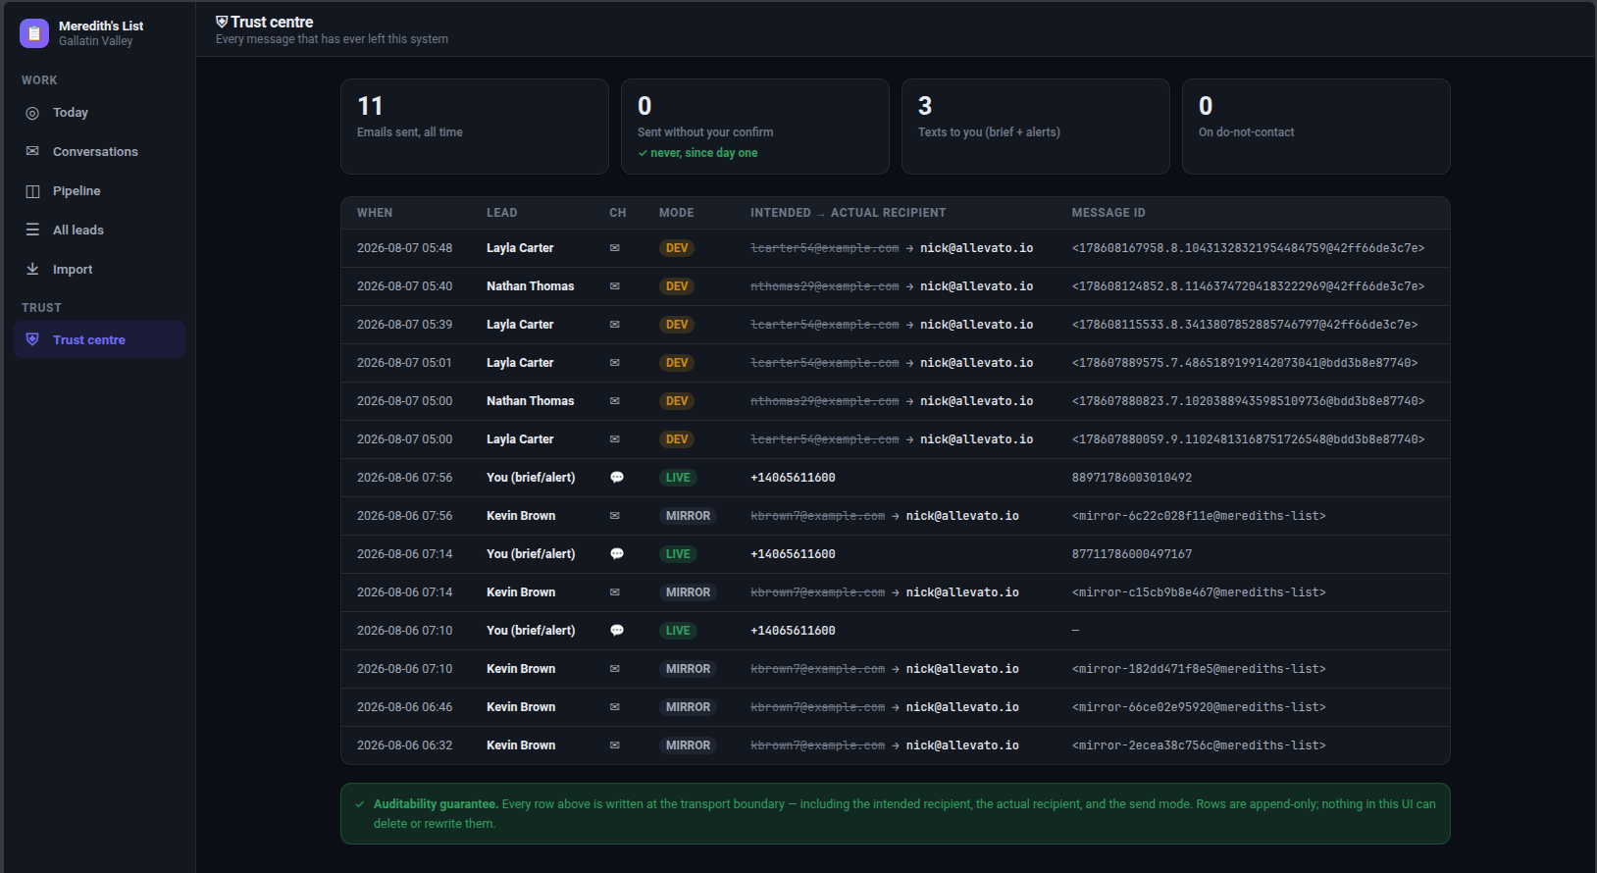
Task: Click message ID 88971786003010492
Action: pos(1132,478)
